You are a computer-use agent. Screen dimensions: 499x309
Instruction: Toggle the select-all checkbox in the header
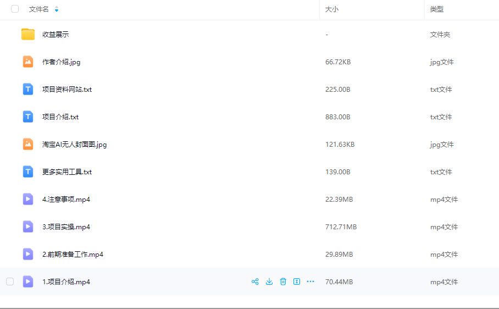tap(15, 9)
